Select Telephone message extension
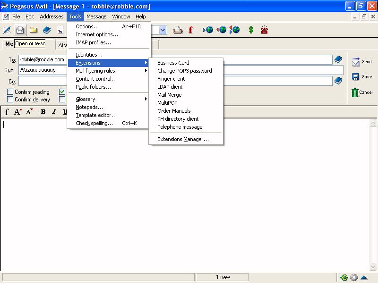This screenshot has height=283, width=378. pyautogui.click(x=186, y=127)
